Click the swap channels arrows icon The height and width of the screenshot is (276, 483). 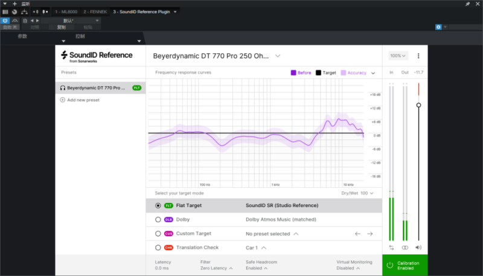(391, 248)
